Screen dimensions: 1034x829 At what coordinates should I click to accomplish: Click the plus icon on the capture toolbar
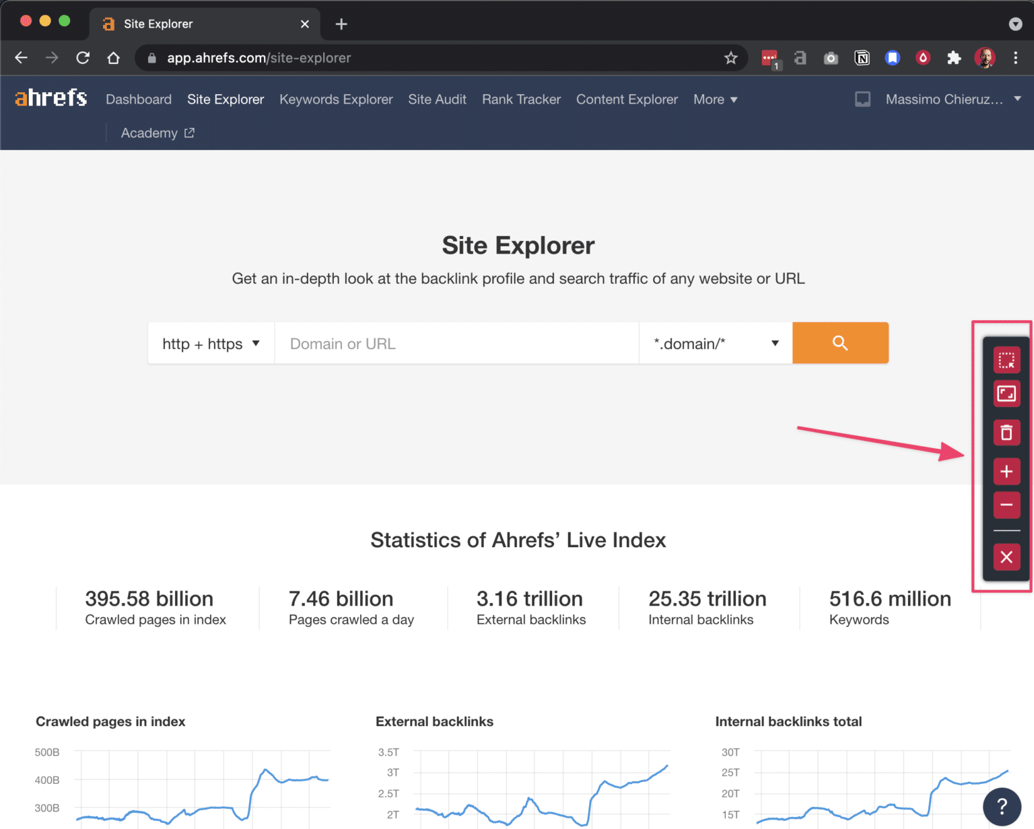coord(1006,472)
